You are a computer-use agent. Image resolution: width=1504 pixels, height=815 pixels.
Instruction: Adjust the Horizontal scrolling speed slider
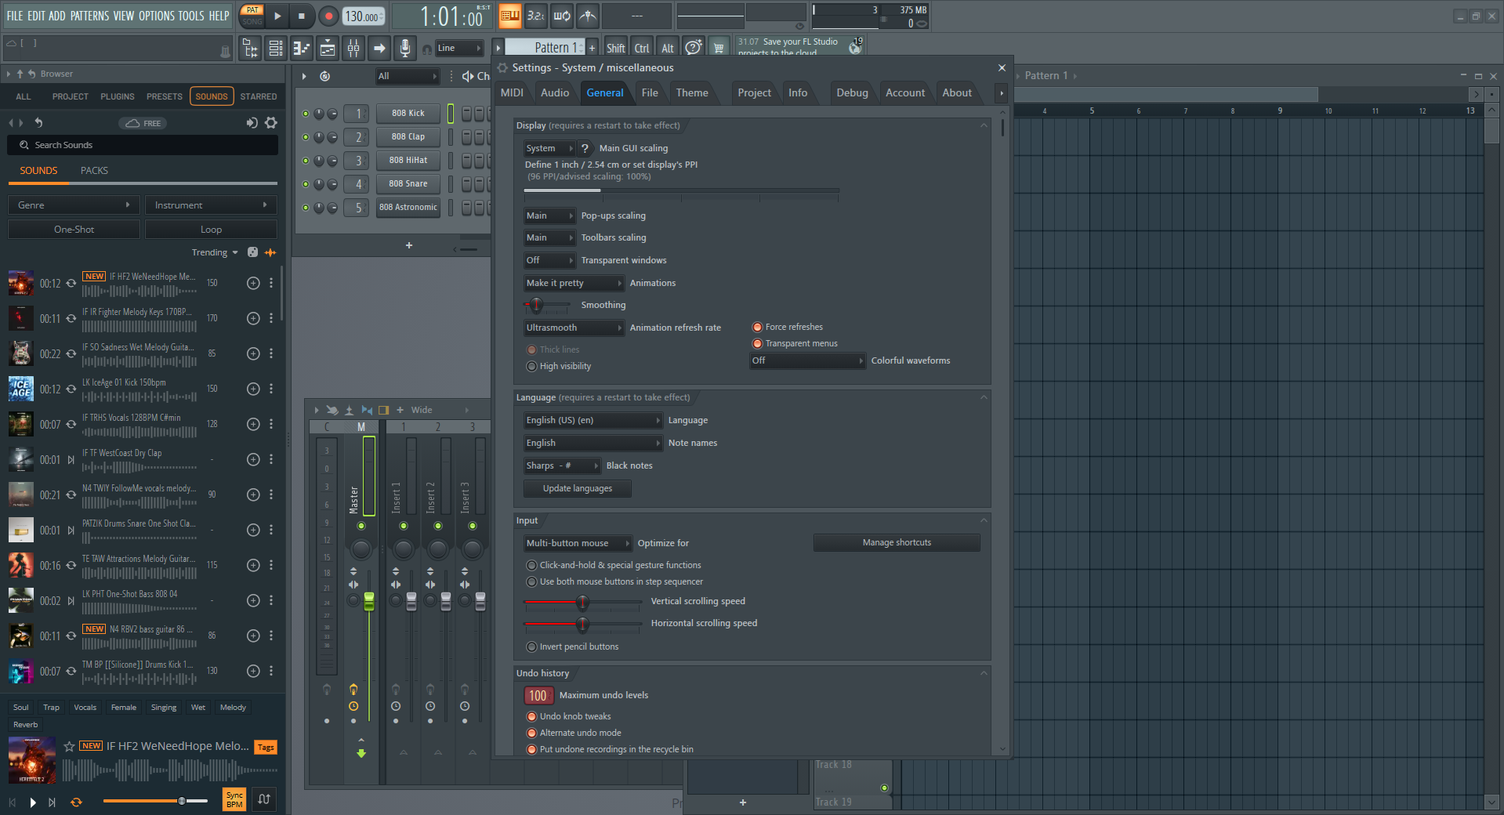[x=582, y=625]
